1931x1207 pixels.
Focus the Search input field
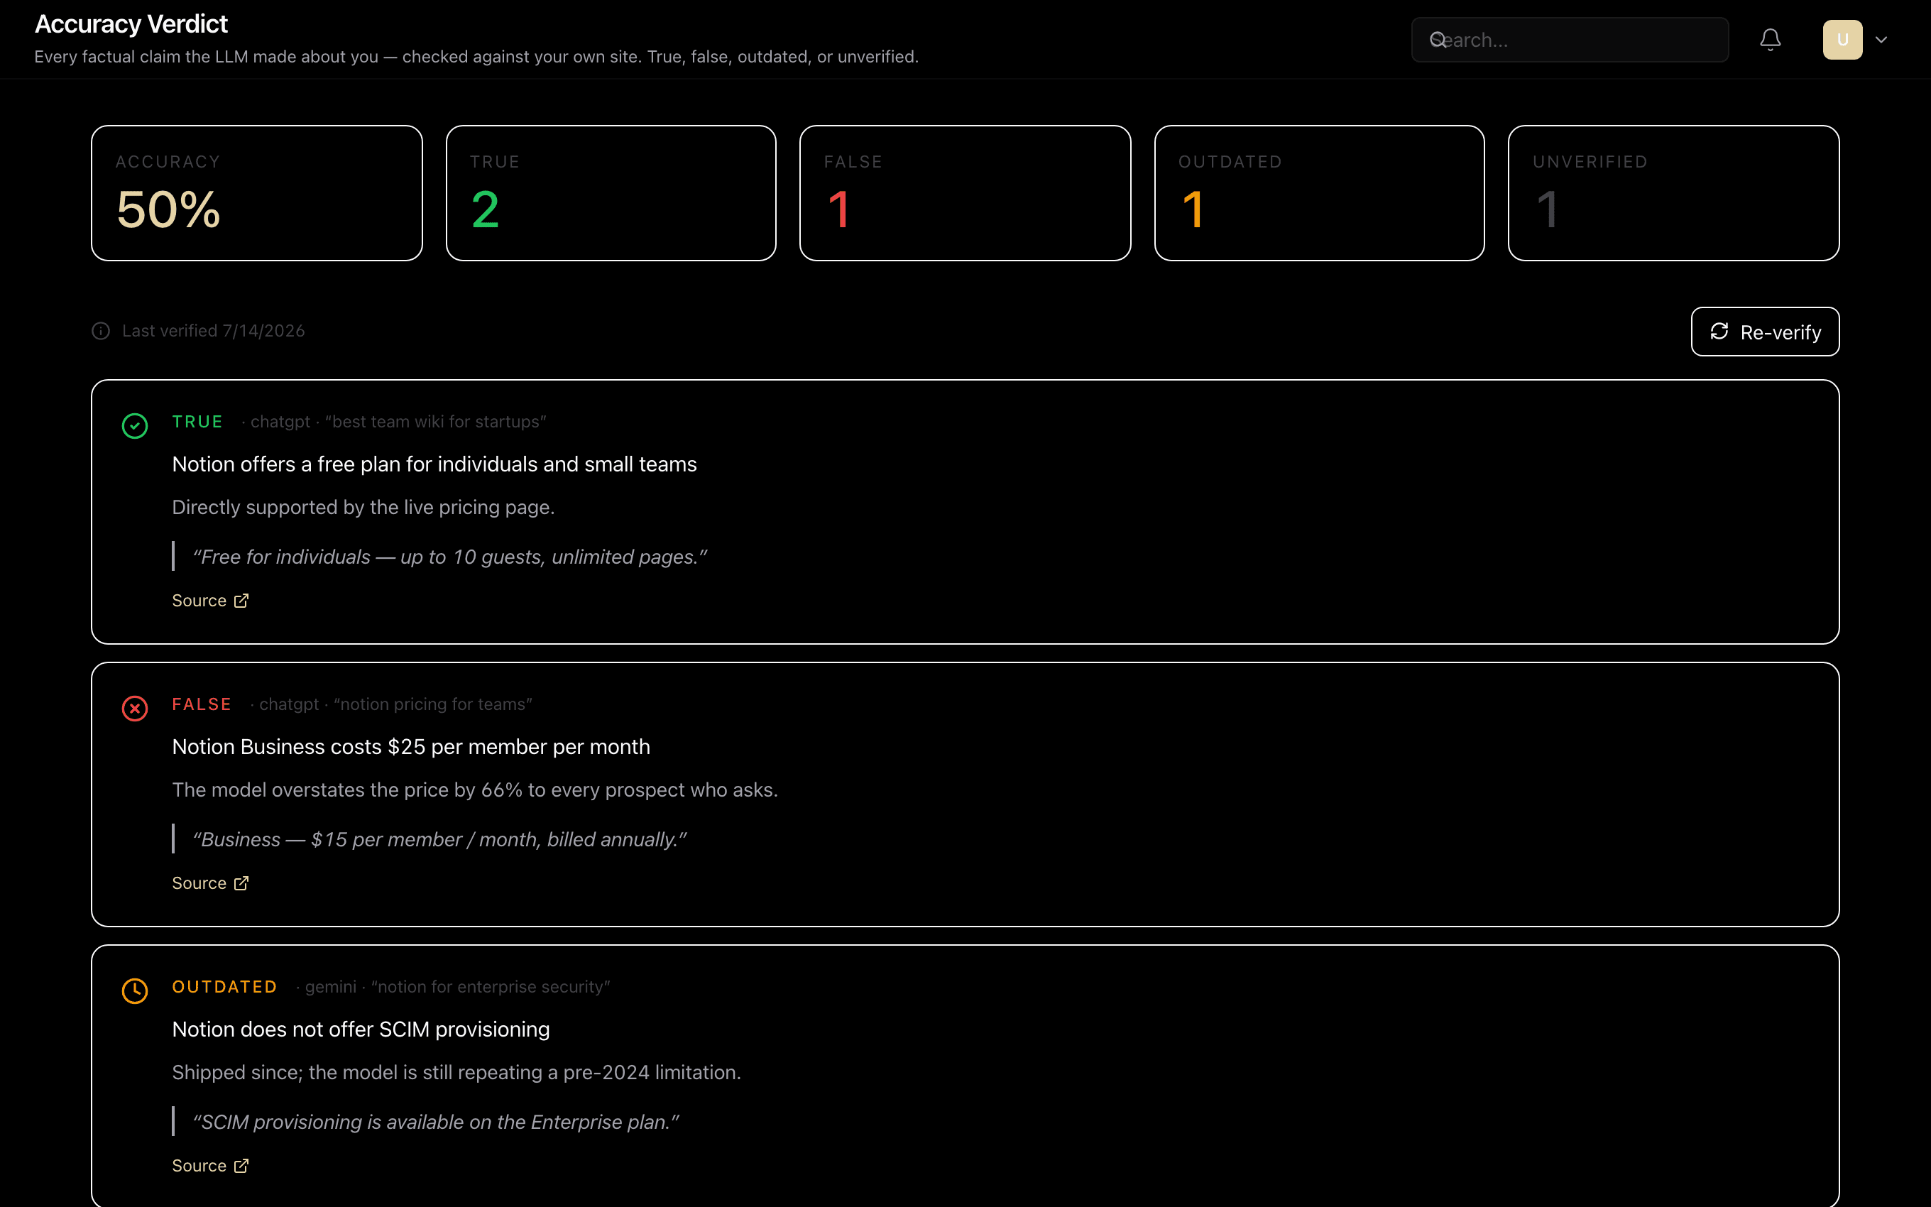point(1570,40)
